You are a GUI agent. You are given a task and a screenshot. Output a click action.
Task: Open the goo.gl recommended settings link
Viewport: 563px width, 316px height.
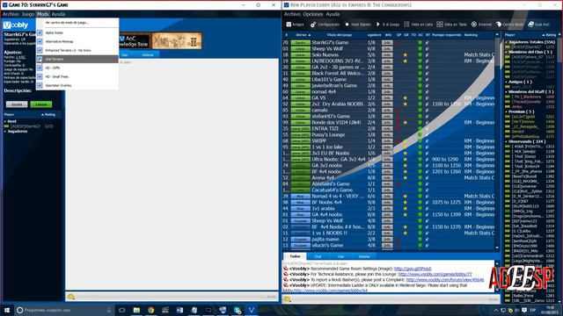[413, 269]
